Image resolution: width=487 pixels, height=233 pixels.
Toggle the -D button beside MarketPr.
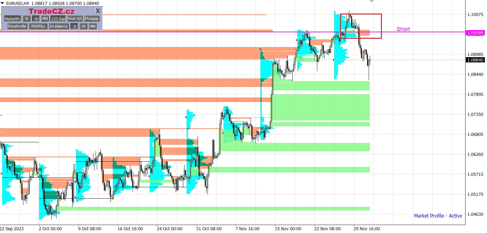click(x=26, y=19)
